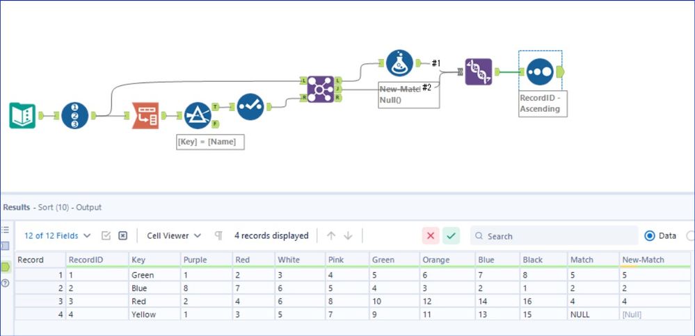The image size is (695, 336).
Task: Click the Join tool J output anchor
Action: pyautogui.click(x=337, y=90)
